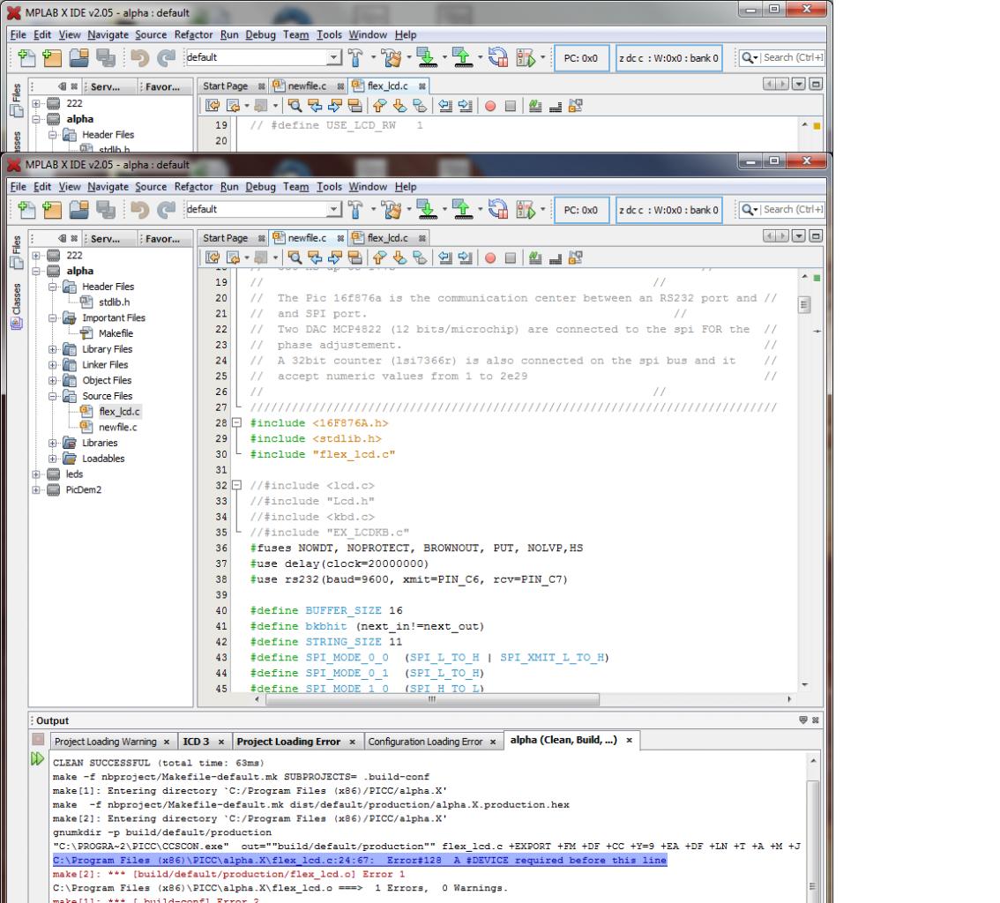Expand Library Files folder
The height and width of the screenshot is (903, 1000).
pyautogui.click(x=52, y=349)
